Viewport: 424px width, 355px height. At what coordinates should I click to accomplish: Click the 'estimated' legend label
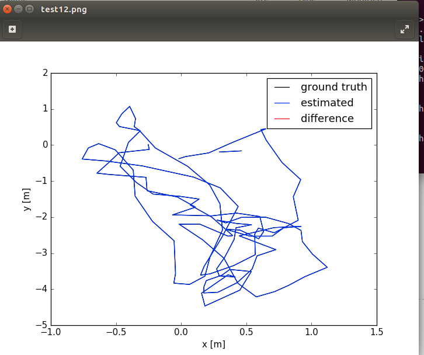click(x=326, y=103)
